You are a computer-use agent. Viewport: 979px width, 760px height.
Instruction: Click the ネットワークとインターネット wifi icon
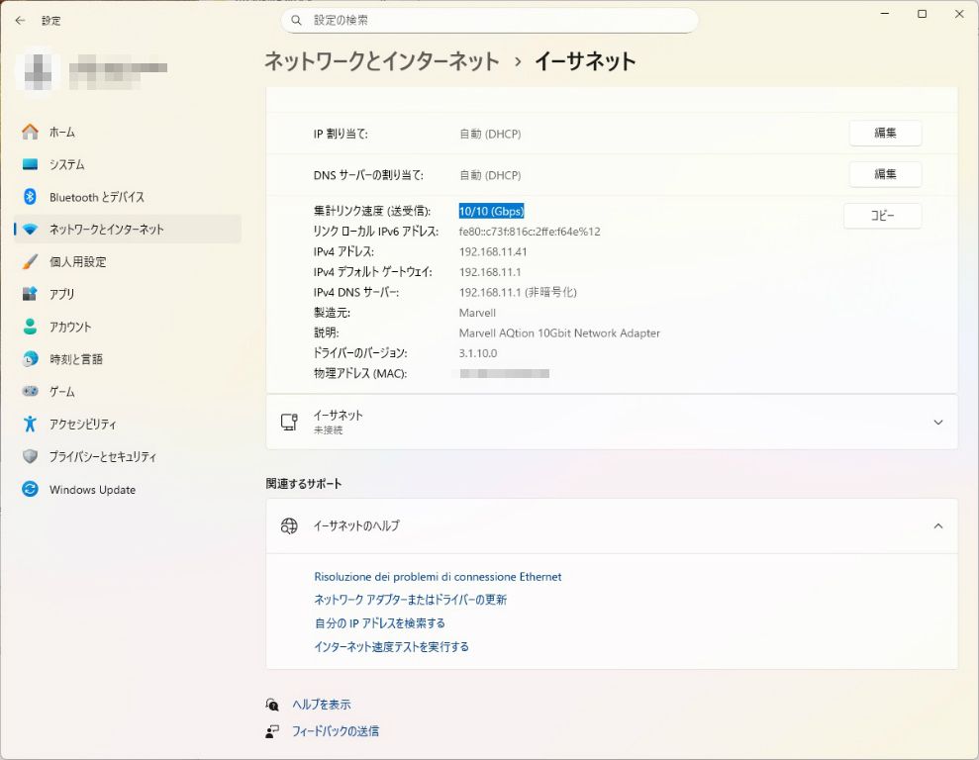tap(30, 229)
